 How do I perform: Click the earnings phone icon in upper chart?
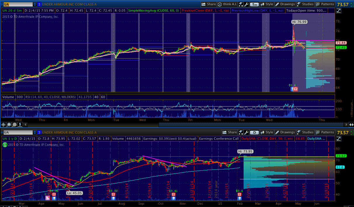pos(295,89)
